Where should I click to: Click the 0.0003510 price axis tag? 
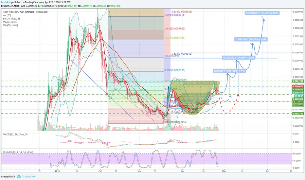click(298, 102)
